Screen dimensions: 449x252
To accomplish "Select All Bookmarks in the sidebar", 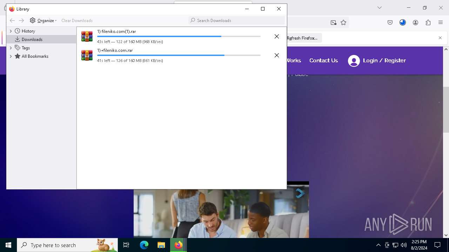I will (35, 56).
